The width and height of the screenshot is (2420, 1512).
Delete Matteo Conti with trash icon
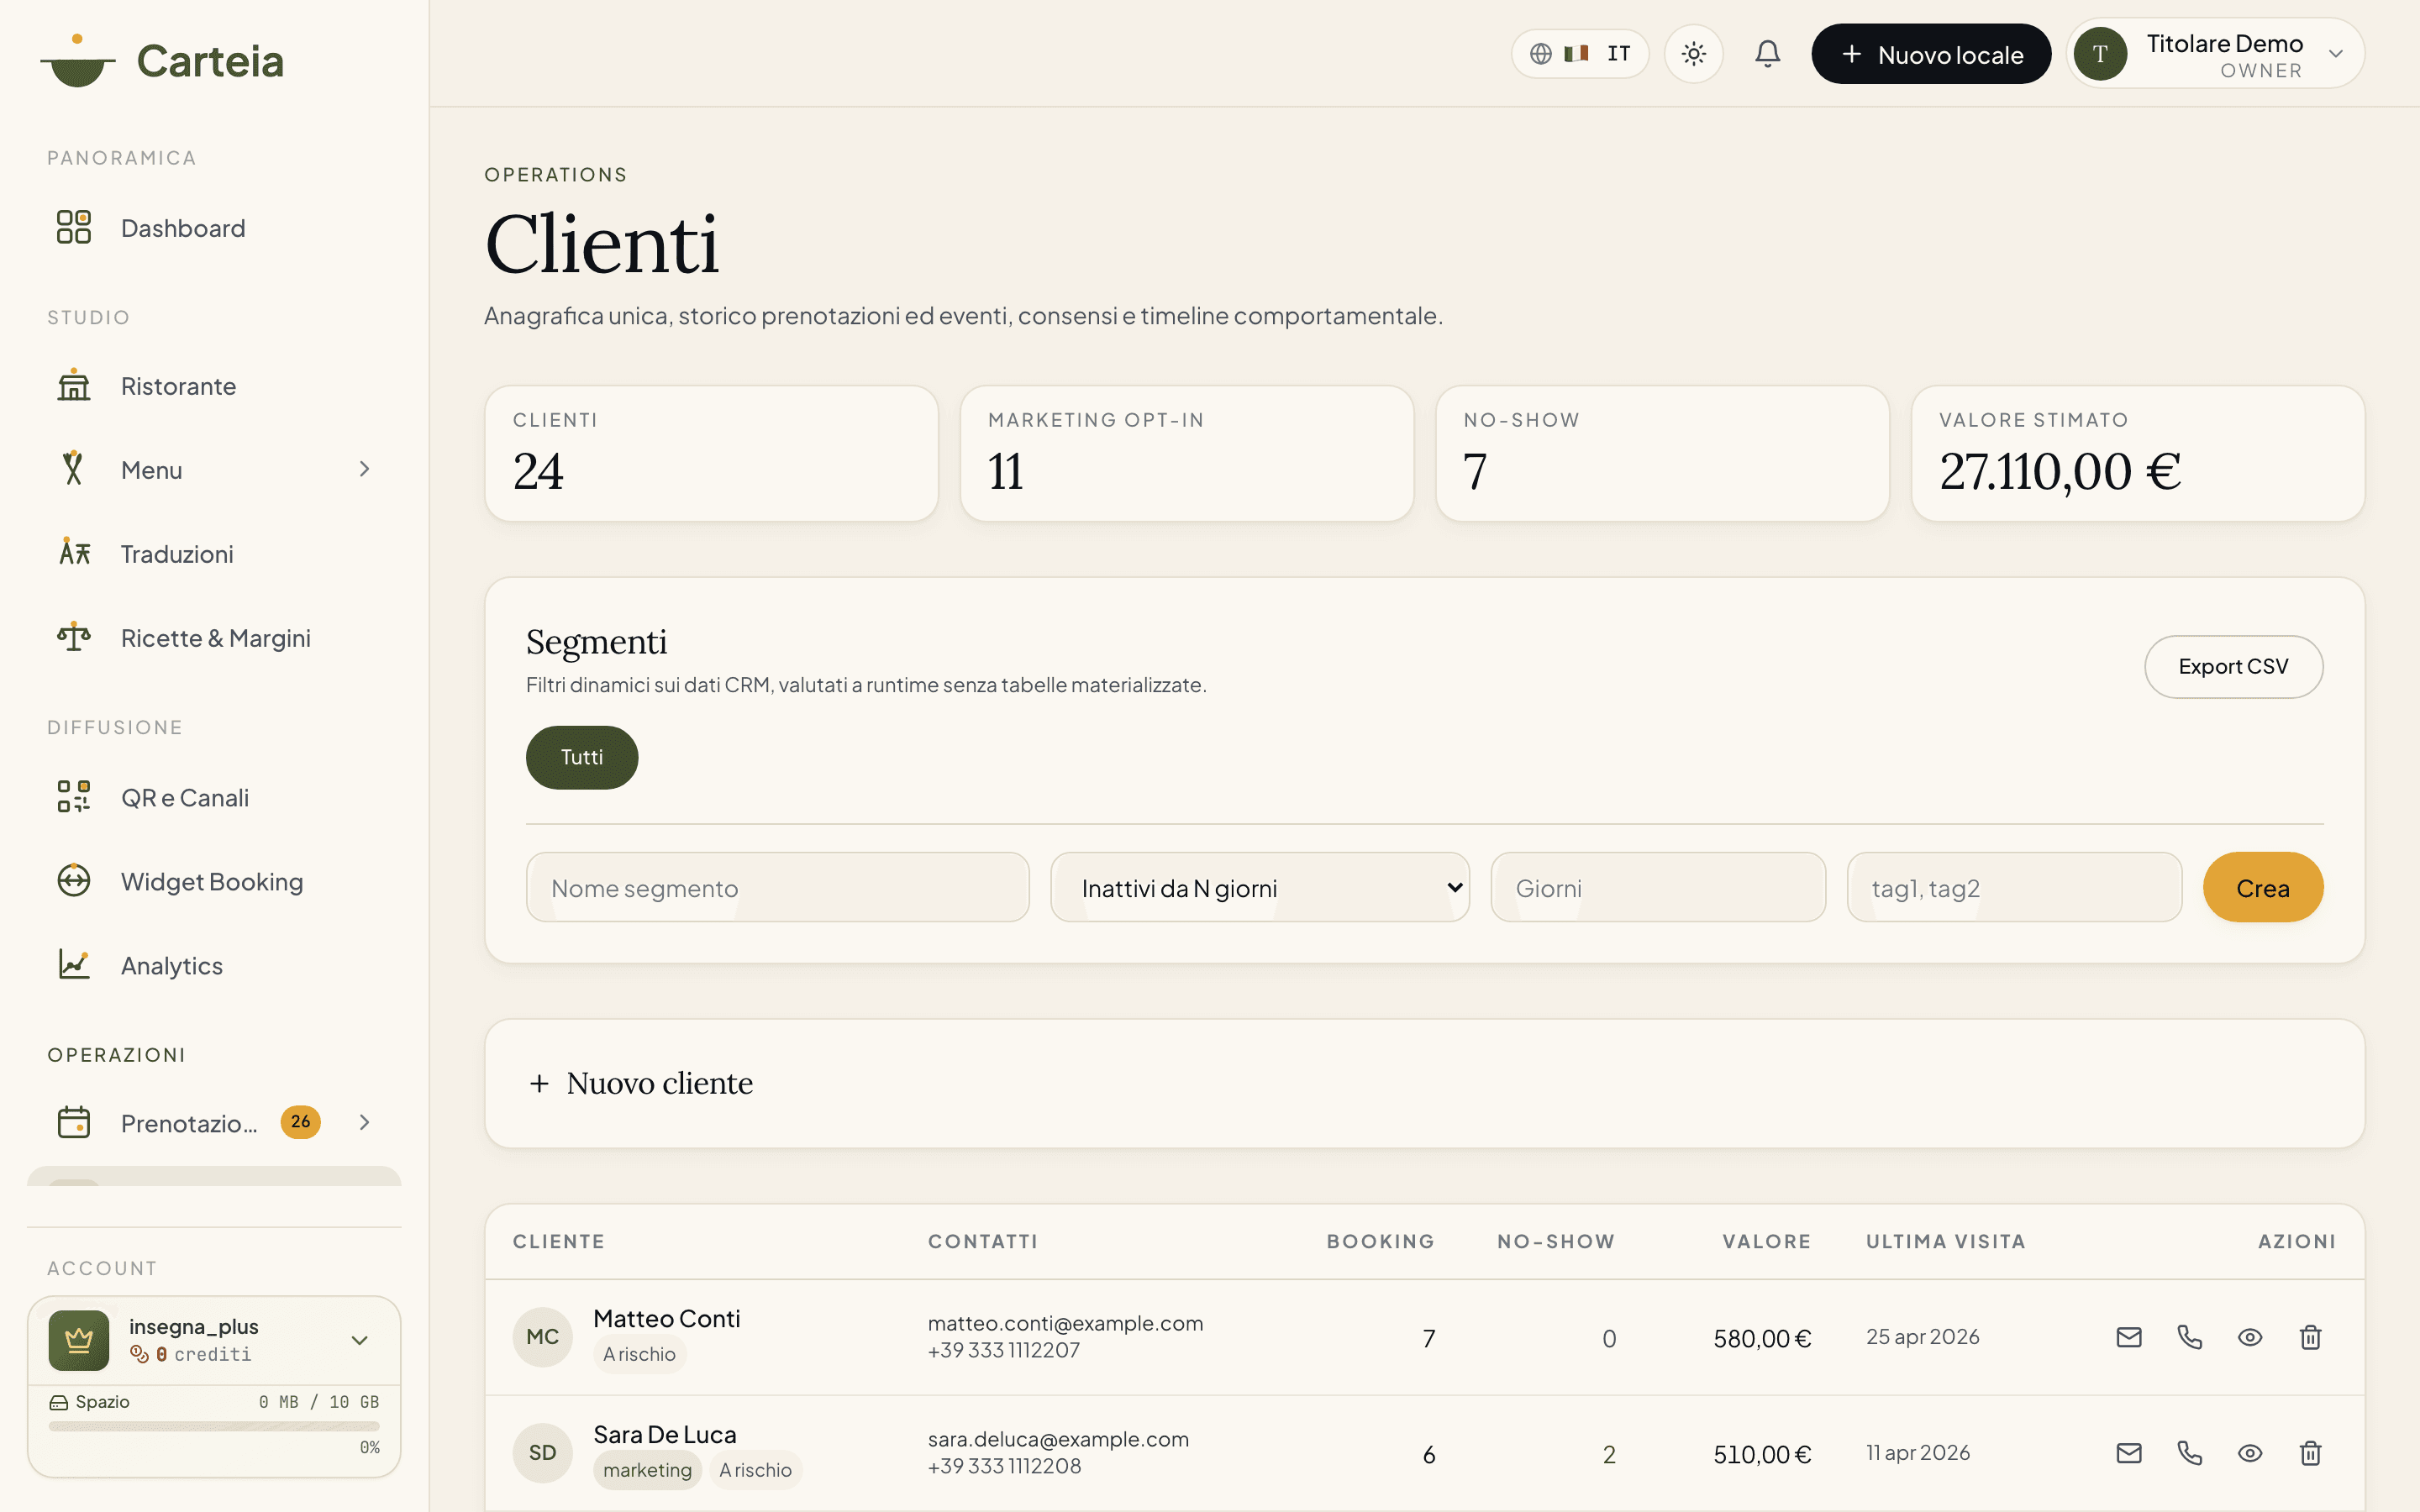point(2310,1337)
